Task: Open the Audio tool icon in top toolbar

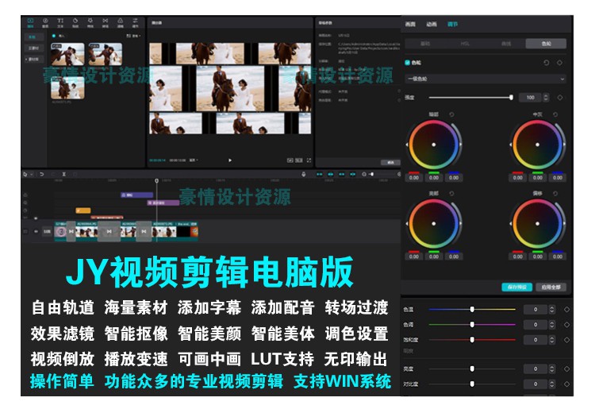Action: tap(45, 21)
